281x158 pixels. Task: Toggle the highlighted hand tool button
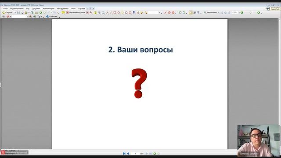(191, 13)
